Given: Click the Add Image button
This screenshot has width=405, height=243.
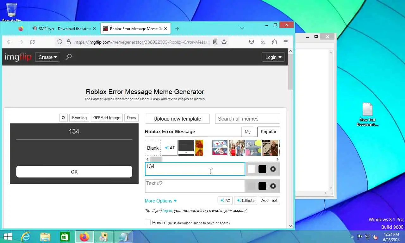Looking at the screenshot, I should tap(107, 118).
